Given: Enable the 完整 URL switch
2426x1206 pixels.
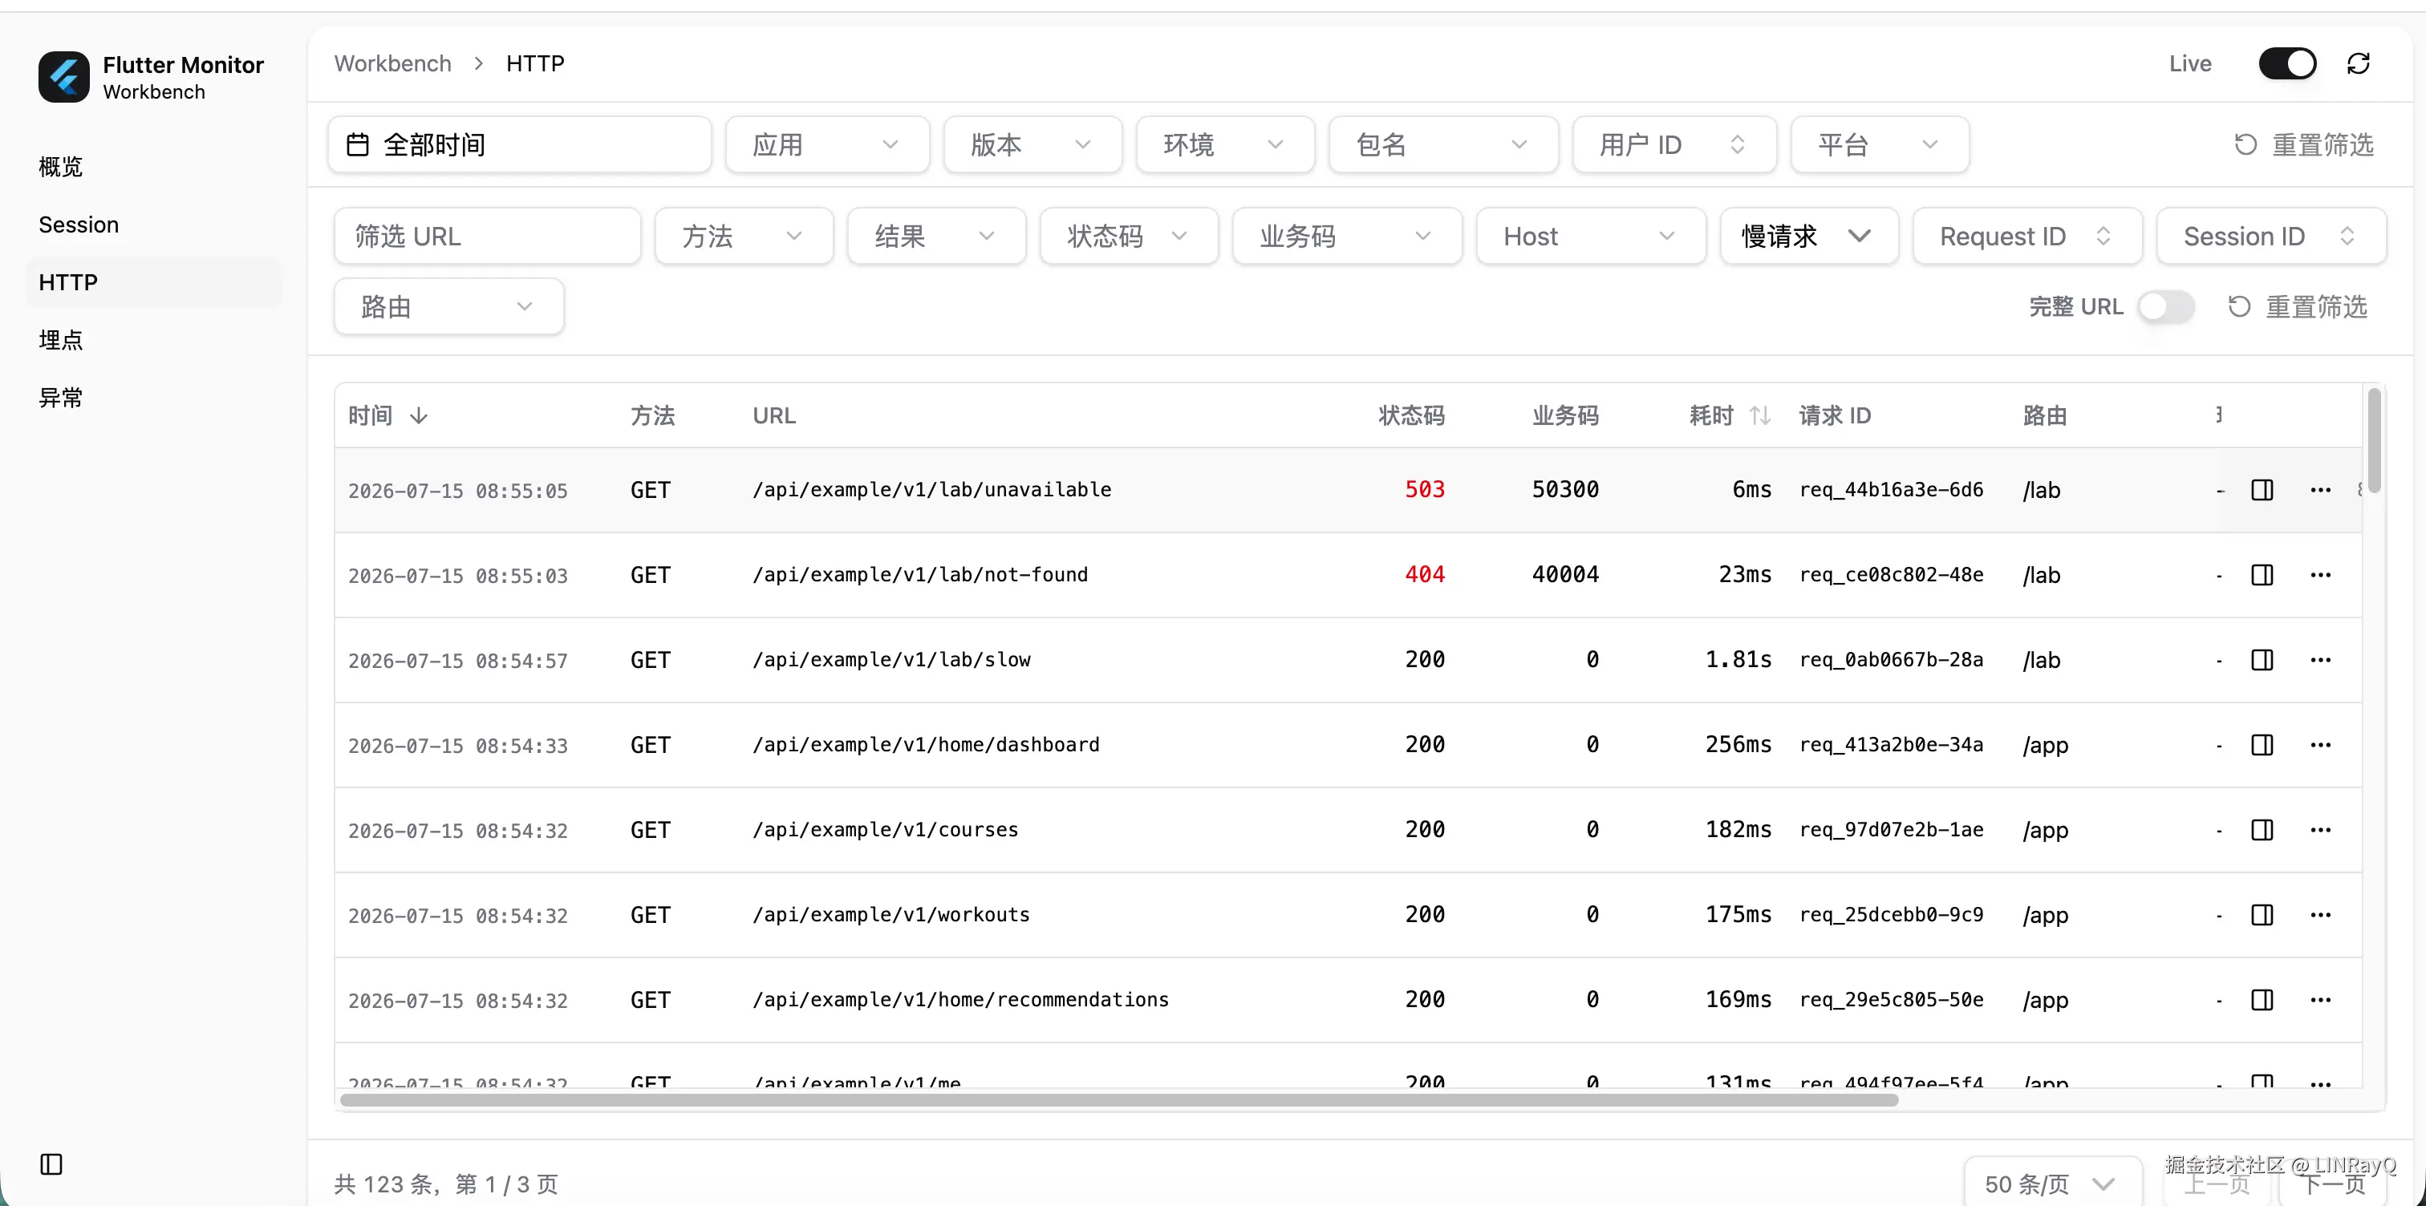Looking at the screenshot, I should pos(2166,307).
